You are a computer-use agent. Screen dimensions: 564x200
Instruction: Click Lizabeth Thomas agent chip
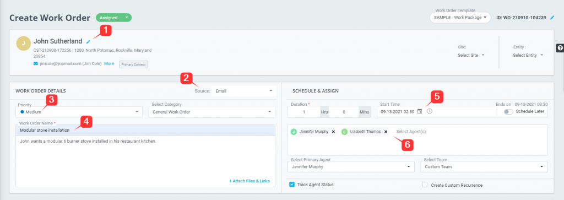pos(365,132)
